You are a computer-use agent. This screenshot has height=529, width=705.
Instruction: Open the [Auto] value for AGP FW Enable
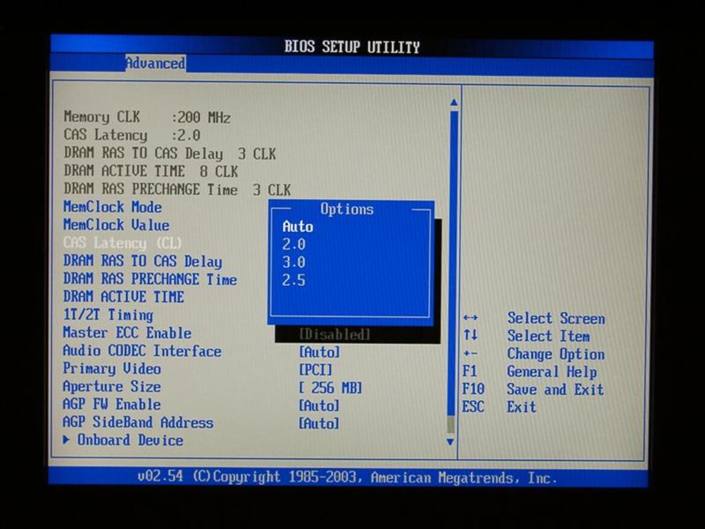pyautogui.click(x=319, y=405)
